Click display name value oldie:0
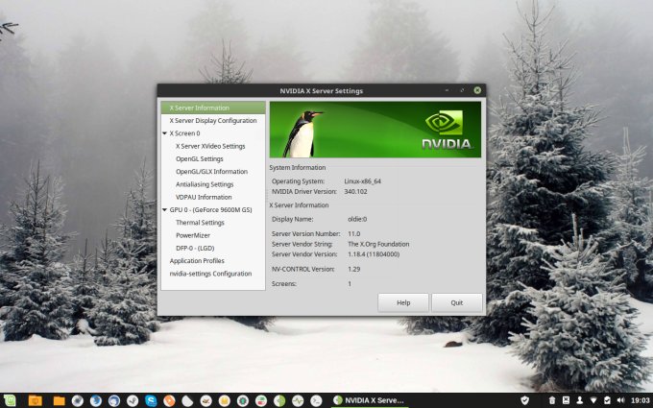 point(357,220)
